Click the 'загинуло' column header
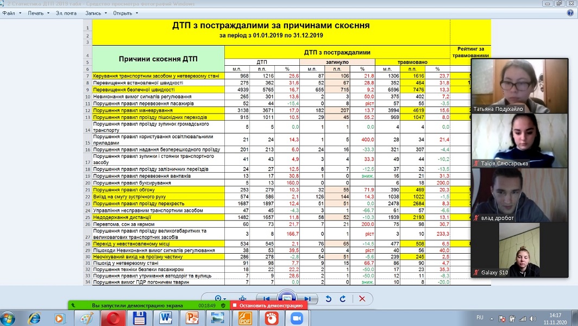This screenshot has width=578, height=326. 337,62
